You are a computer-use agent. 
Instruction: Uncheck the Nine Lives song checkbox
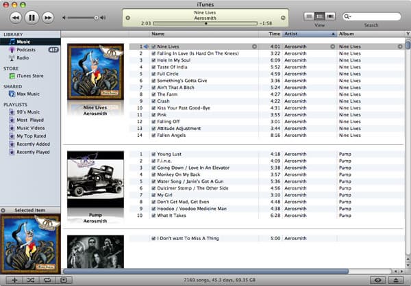153,47
